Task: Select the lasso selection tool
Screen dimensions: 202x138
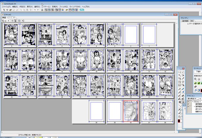Action: click(x=183, y=72)
